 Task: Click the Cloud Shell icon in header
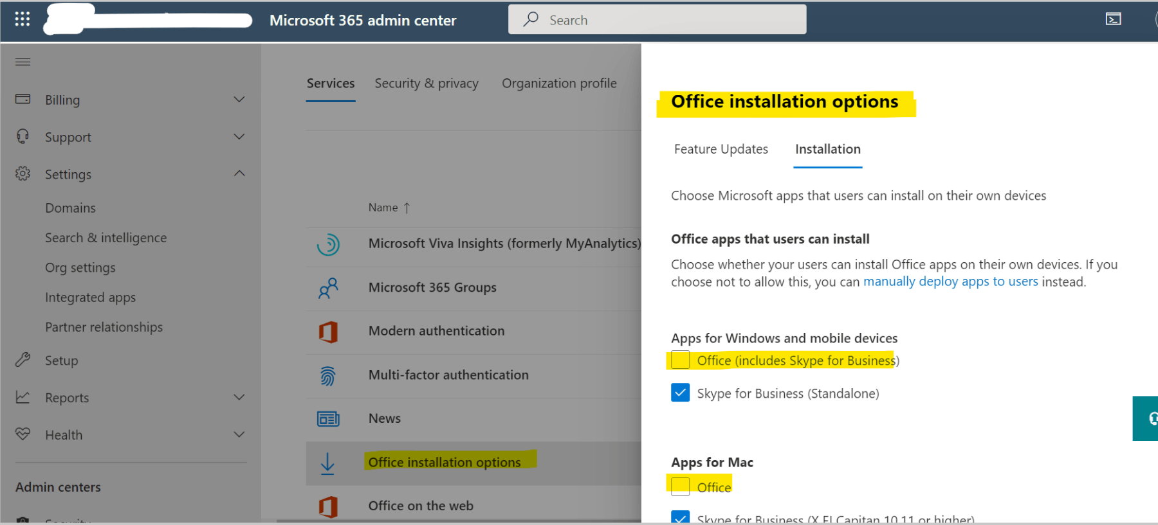click(x=1113, y=19)
